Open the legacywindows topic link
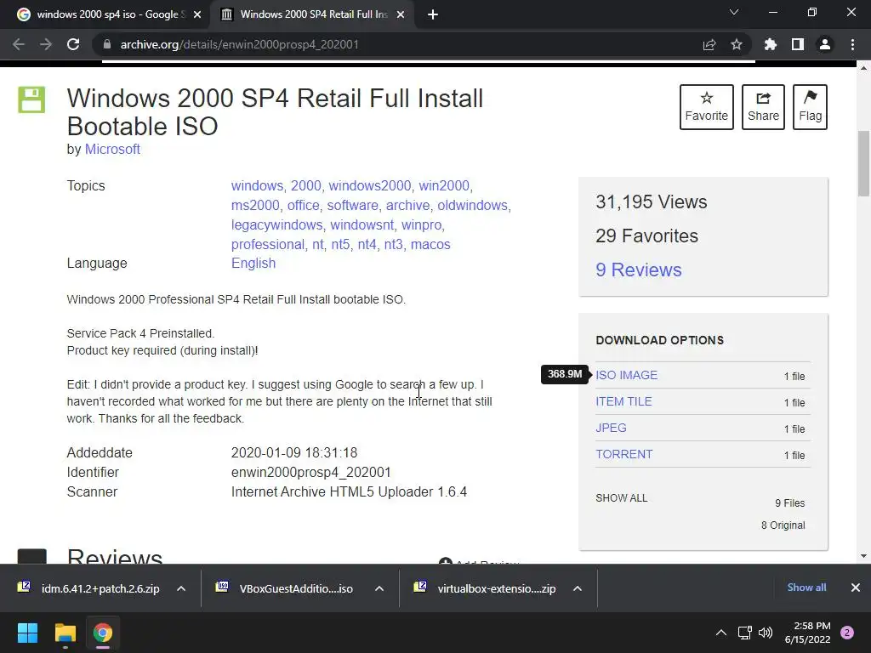This screenshot has width=871, height=653. tap(276, 224)
